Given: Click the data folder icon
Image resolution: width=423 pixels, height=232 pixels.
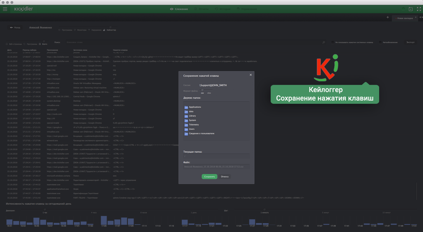Looking at the screenshot, I should click(x=186, y=112).
